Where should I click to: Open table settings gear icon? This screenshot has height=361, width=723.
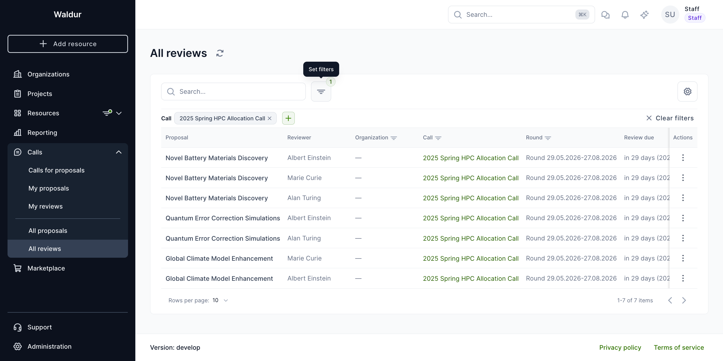click(x=687, y=91)
